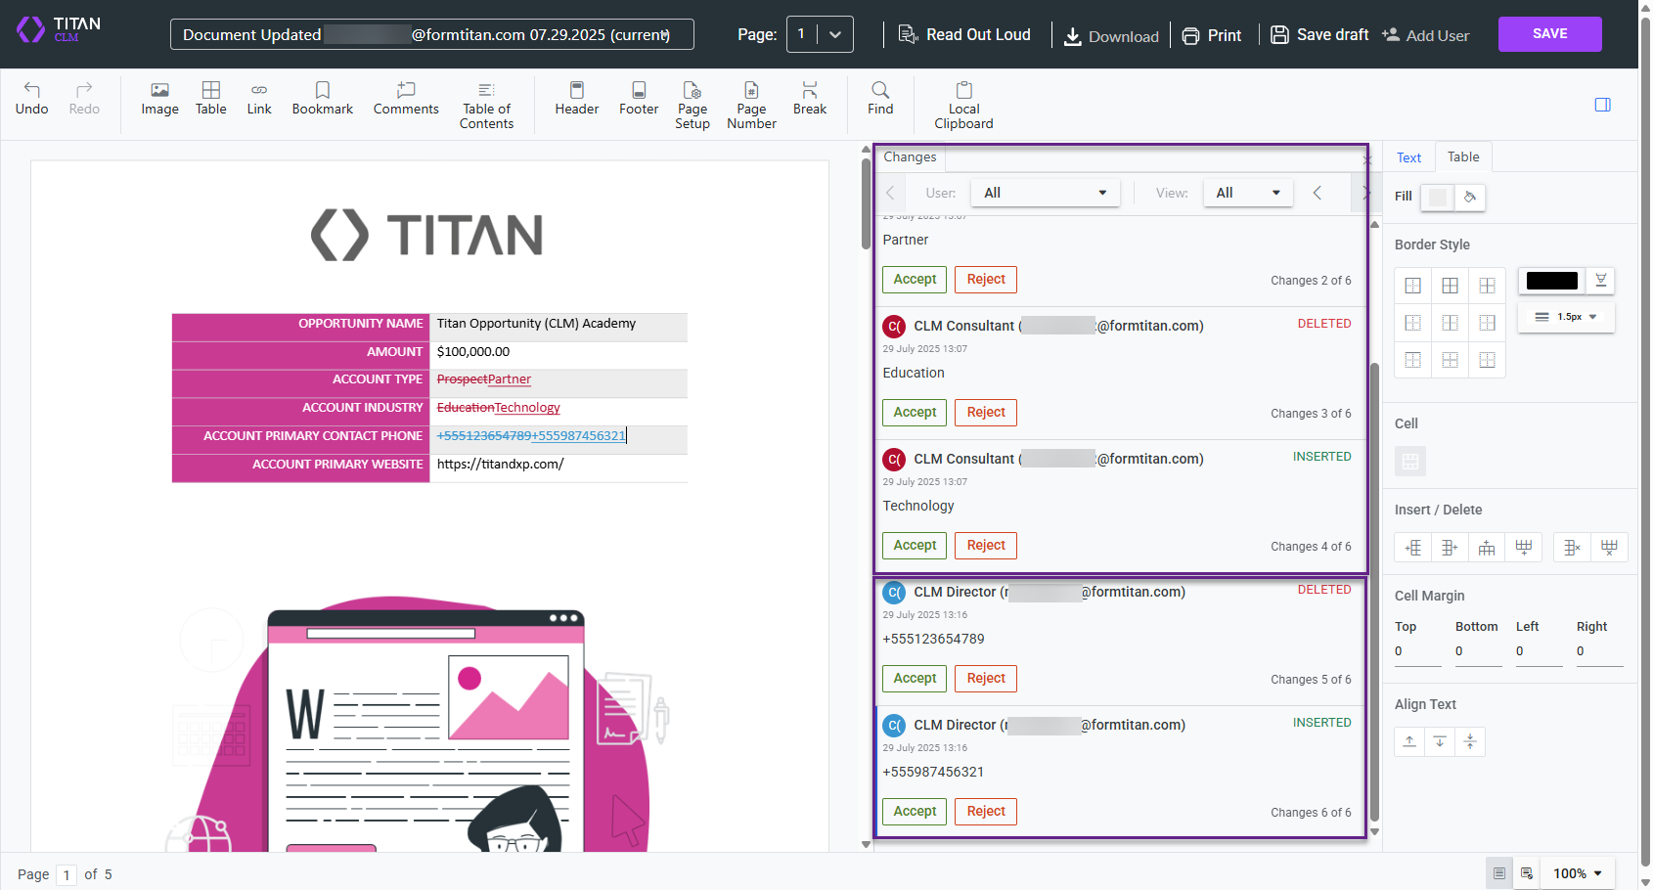Click the Comments toolbar icon
Screen dimensions: 1653x890
406,99
